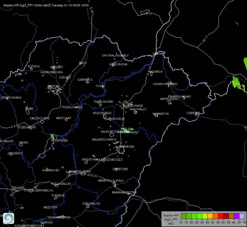Select the NYIREGYHAZA city label
The height and width of the screenshot is (227, 247).
[133, 106]
